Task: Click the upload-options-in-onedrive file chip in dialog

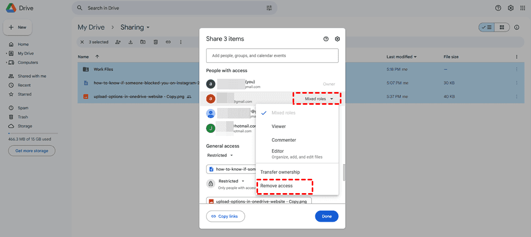Action: point(259,201)
